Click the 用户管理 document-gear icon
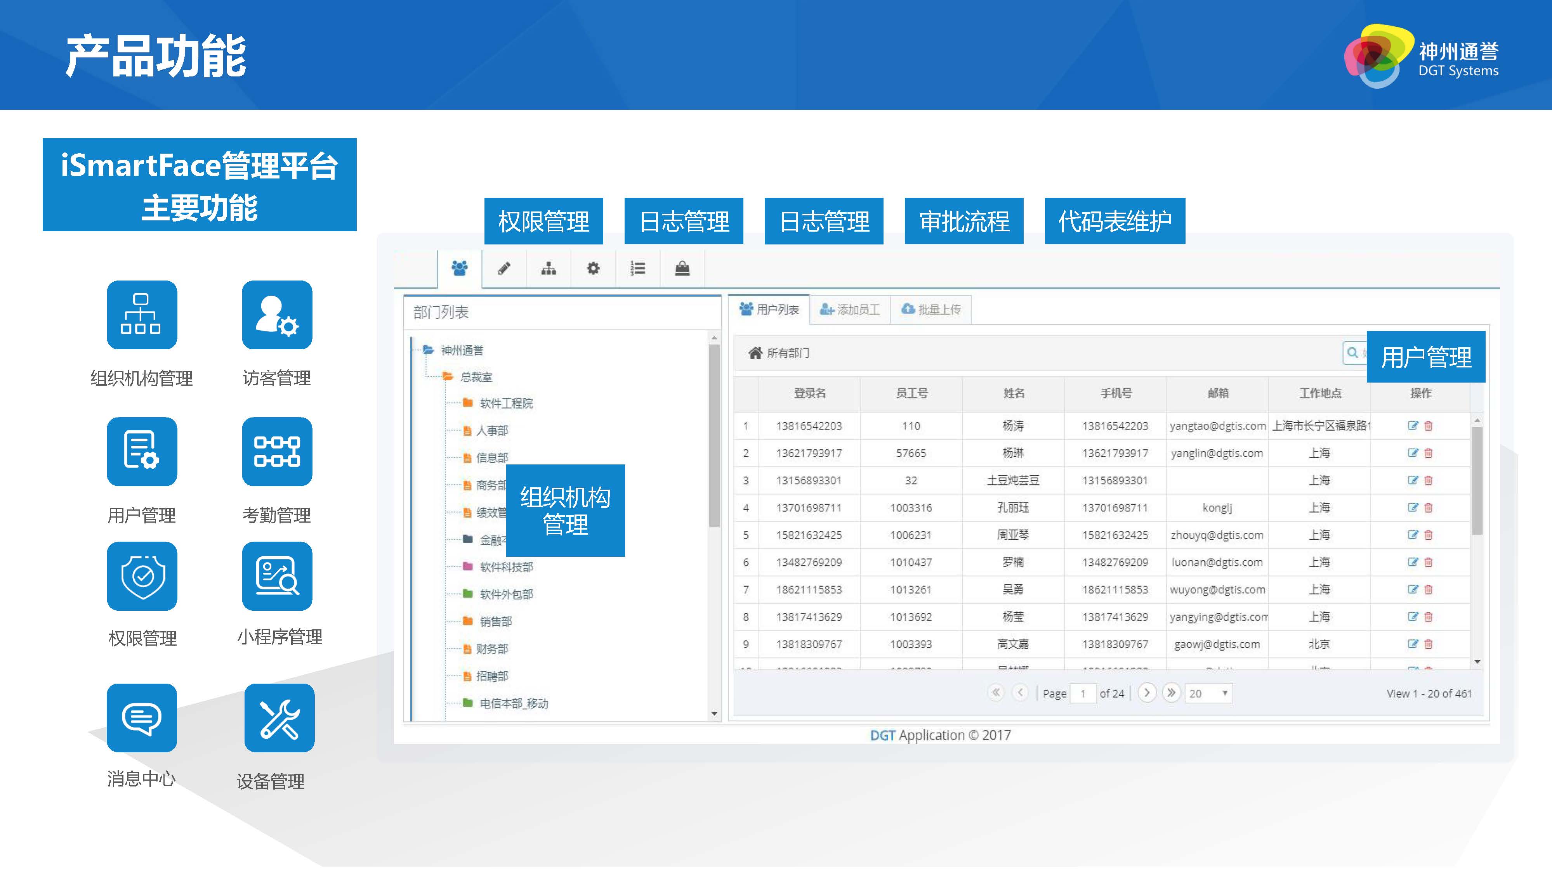Viewport: 1552px width, 873px height. pyautogui.click(x=142, y=452)
